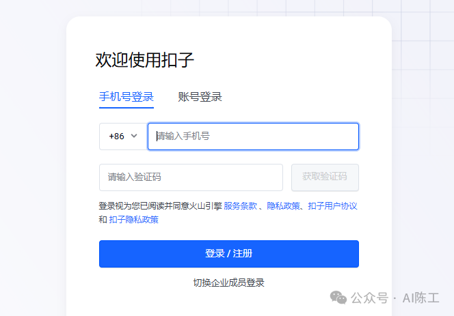Click the AI陈工 watermark text

tap(420, 298)
